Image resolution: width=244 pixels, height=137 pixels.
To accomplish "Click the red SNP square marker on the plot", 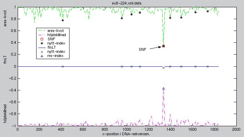I will click(163, 46).
